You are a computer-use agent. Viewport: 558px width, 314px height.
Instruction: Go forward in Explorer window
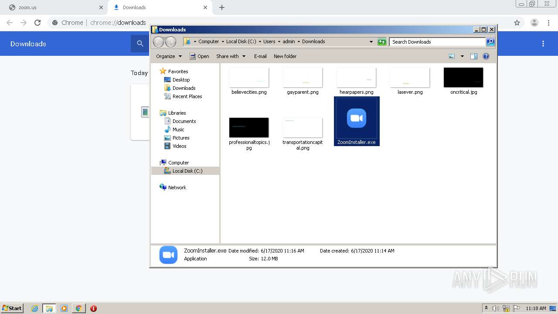coord(171,42)
